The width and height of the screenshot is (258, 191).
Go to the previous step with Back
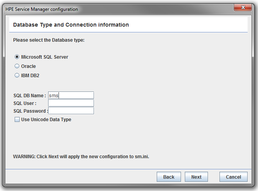(x=169, y=177)
